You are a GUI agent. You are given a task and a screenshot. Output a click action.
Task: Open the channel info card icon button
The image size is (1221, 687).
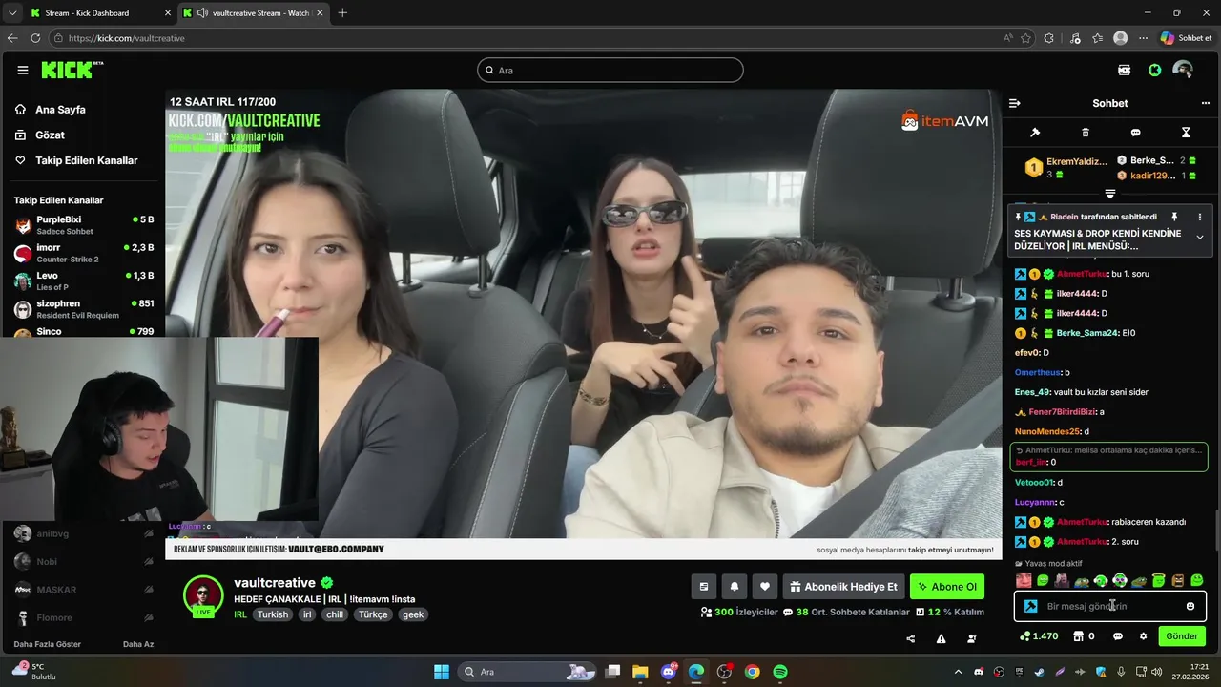point(703,587)
